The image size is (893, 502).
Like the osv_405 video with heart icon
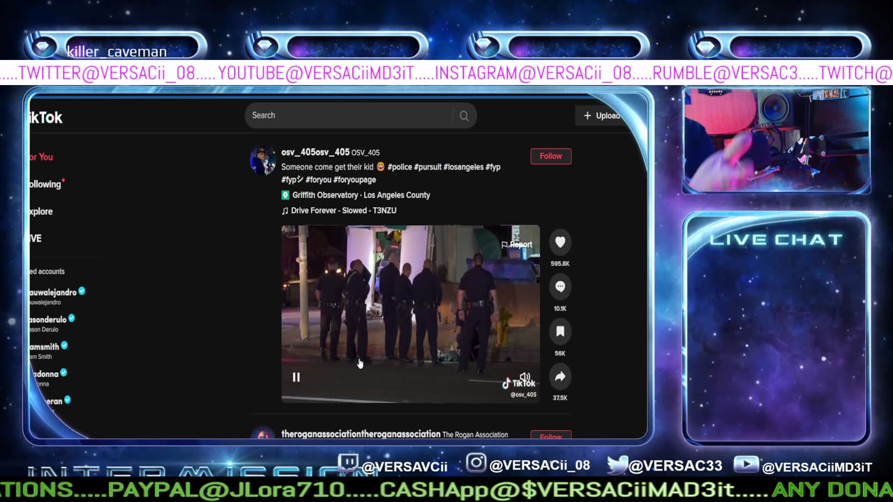[560, 242]
